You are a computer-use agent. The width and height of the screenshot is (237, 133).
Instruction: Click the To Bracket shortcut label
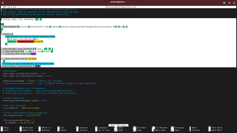pyautogui.click(x=162, y=128)
